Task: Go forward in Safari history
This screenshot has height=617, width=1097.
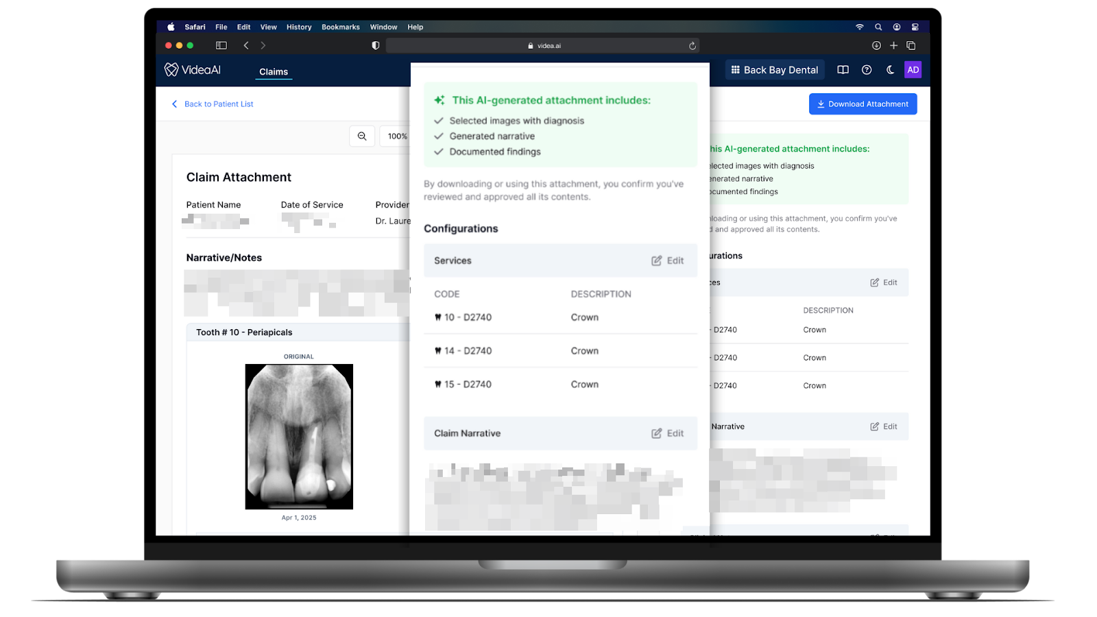Action: pyautogui.click(x=263, y=45)
